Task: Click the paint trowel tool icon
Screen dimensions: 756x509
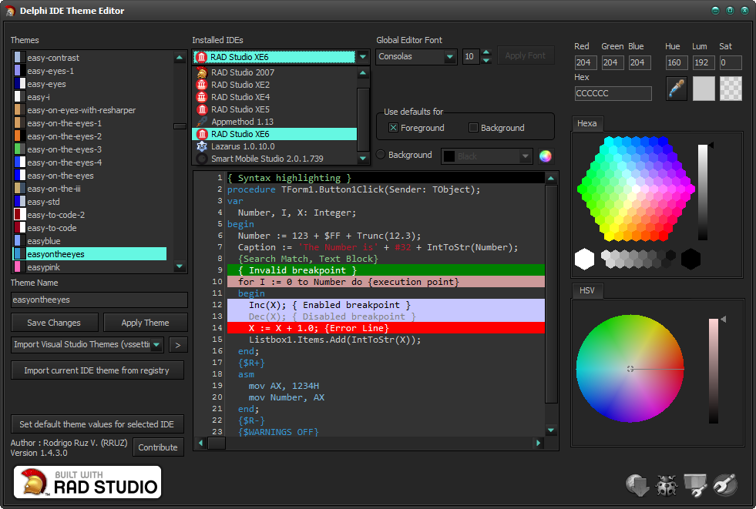Action: (x=695, y=485)
